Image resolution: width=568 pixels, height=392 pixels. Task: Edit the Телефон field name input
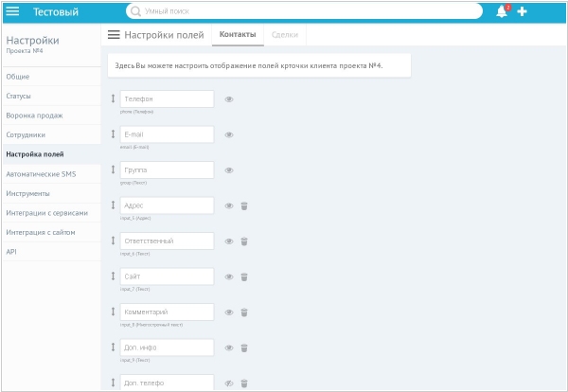point(167,98)
